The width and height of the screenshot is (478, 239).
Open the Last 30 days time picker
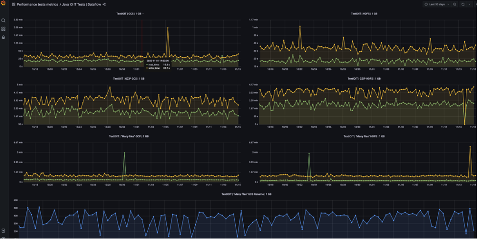point(436,4)
